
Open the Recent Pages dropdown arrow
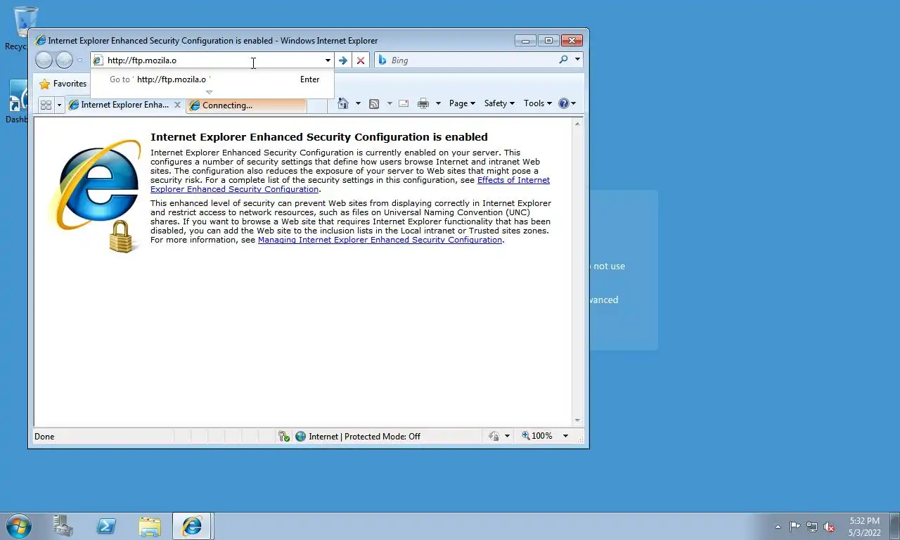pos(79,60)
